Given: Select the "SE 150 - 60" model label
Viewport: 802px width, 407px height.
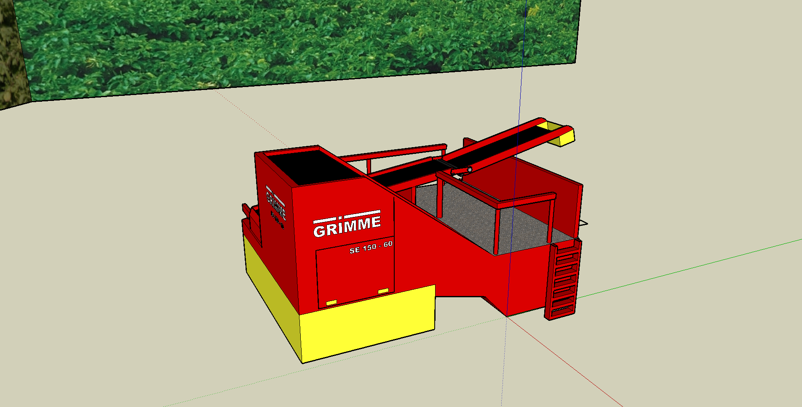Looking at the screenshot, I should pos(371,247).
